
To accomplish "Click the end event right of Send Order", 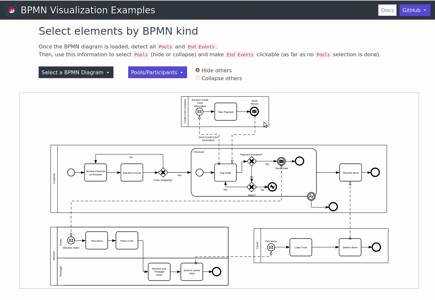I will pyautogui.click(x=300, y=161).
